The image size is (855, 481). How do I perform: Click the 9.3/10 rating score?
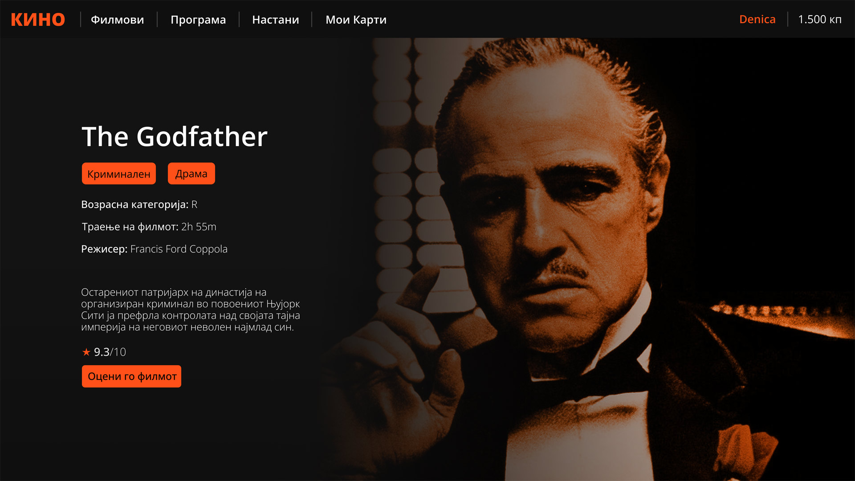point(110,352)
